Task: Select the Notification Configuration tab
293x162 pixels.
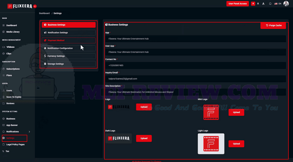Action: pos(69,49)
